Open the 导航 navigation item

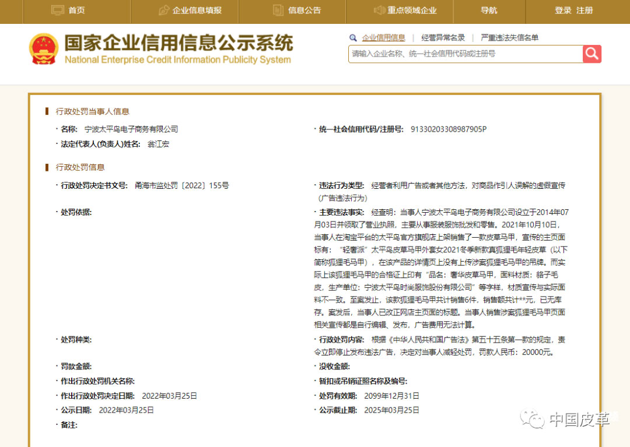pyautogui.click(x=489, y=10)
